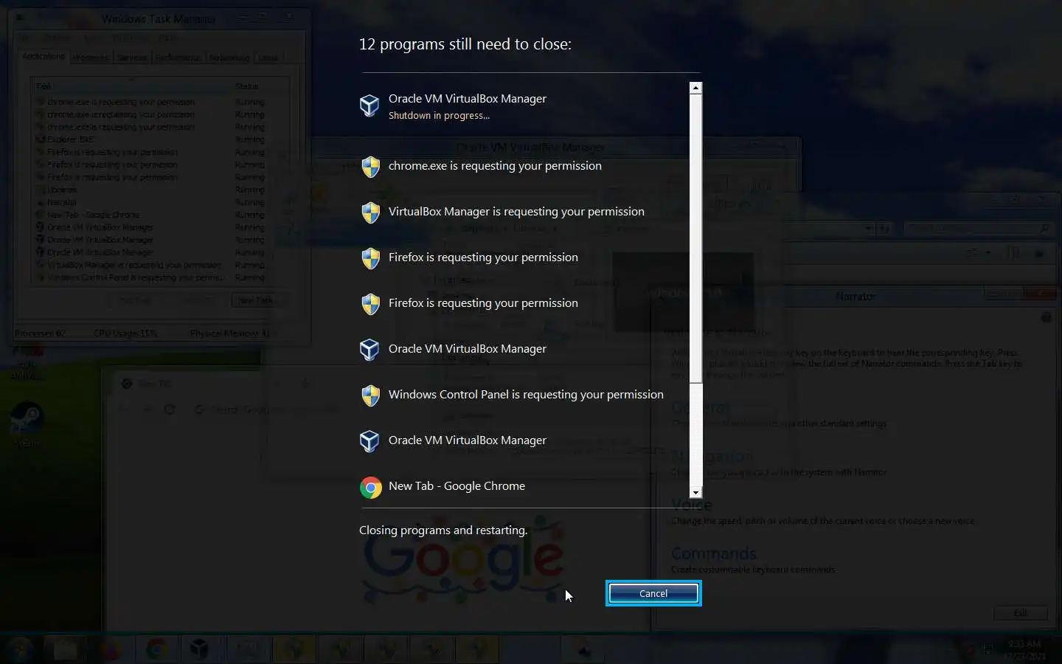The image size is (1062, 664).
Task: Open Networking tab in Task Manager
Action: click(229, 58)
